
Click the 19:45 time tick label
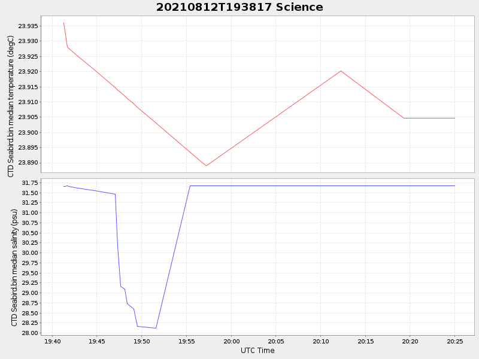click(x=97, y=341)
